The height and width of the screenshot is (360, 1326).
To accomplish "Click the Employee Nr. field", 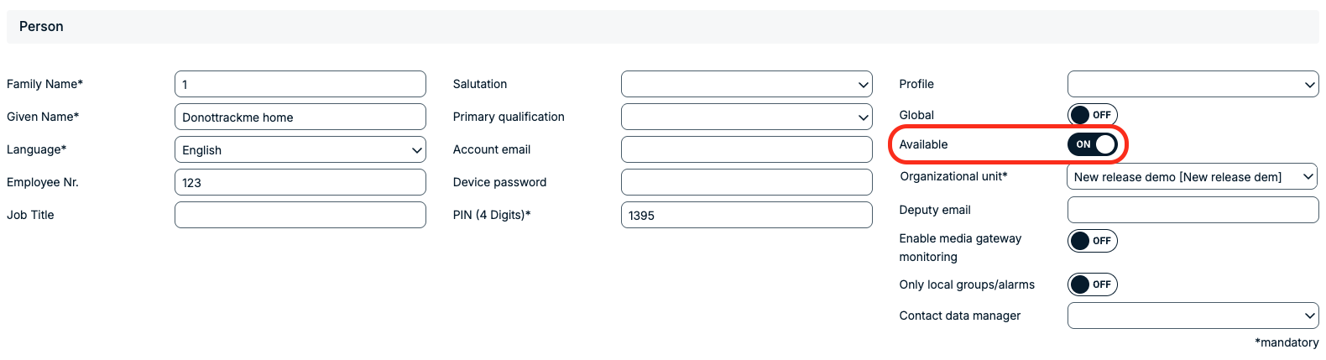I will 300,182.
